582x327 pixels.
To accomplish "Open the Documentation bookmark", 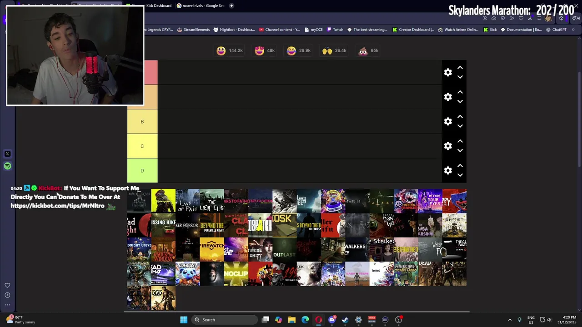I will (x=521, y=30).
